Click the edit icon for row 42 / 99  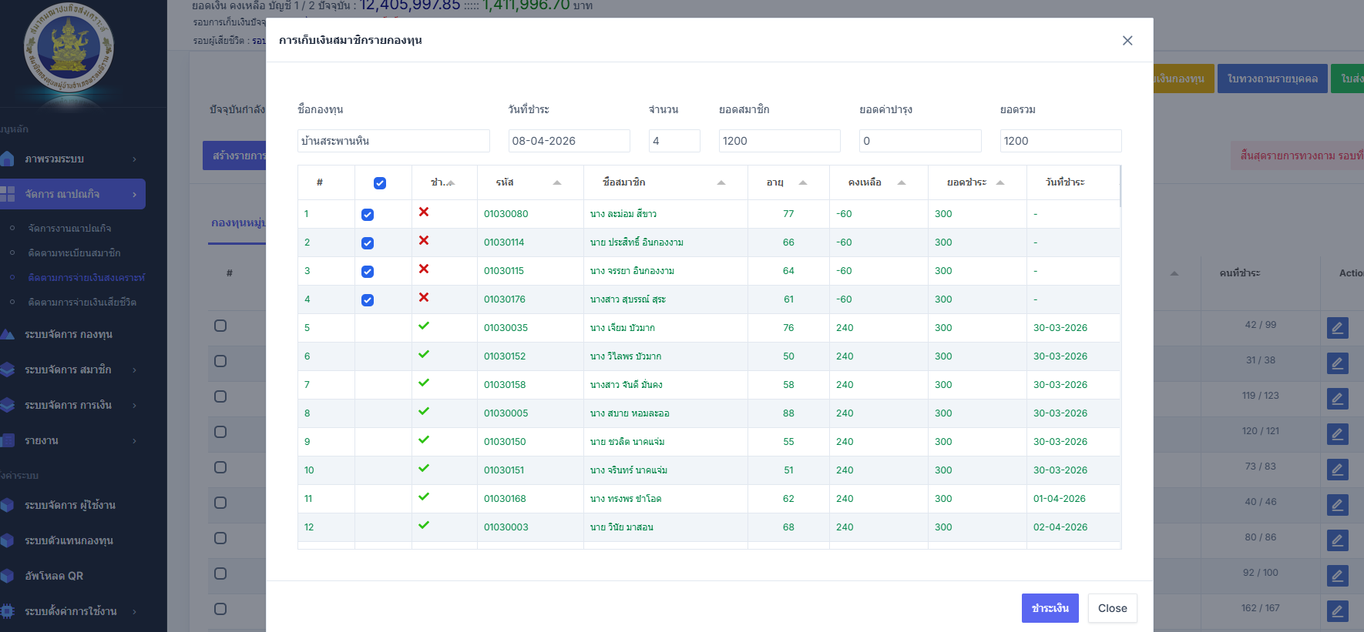(x=1338, y=328)
